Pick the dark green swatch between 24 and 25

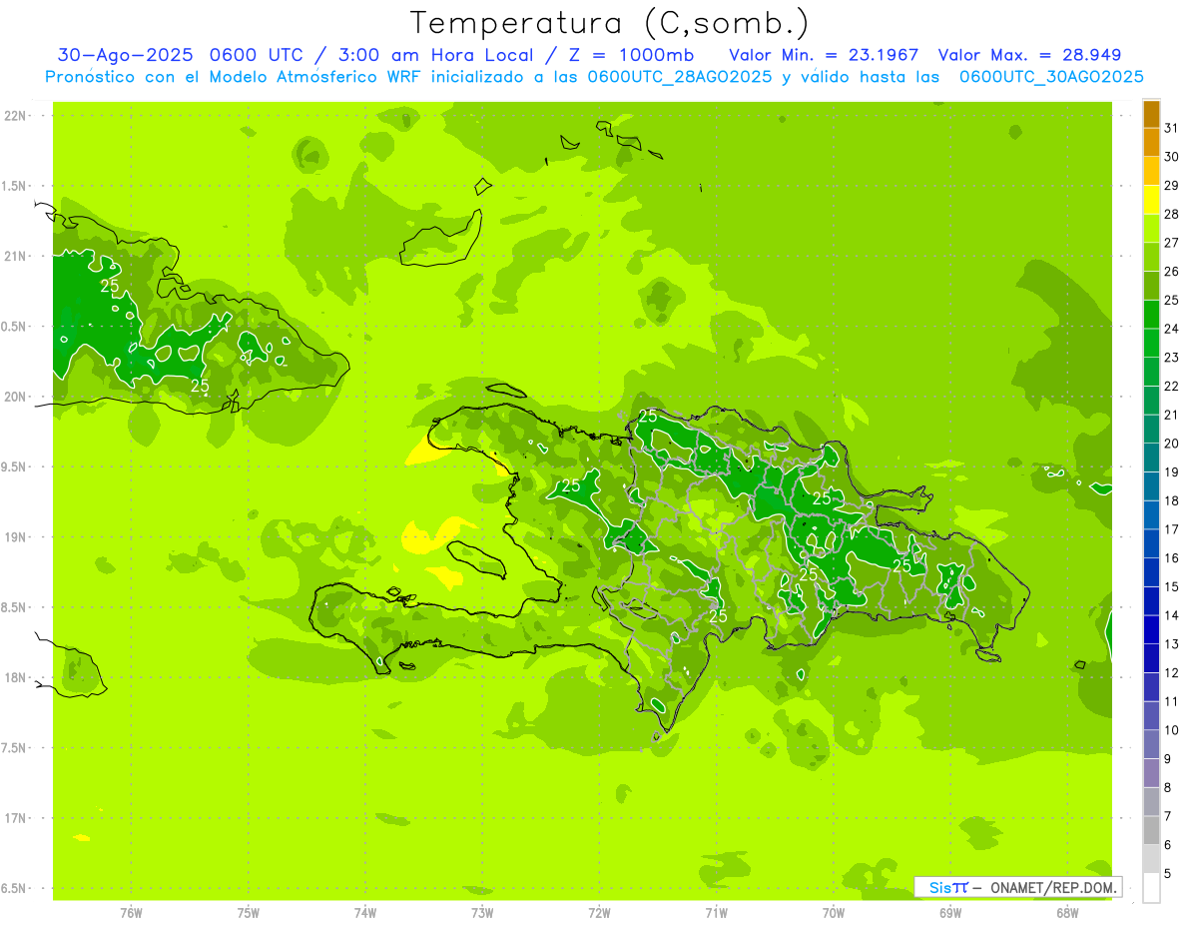1151,315
